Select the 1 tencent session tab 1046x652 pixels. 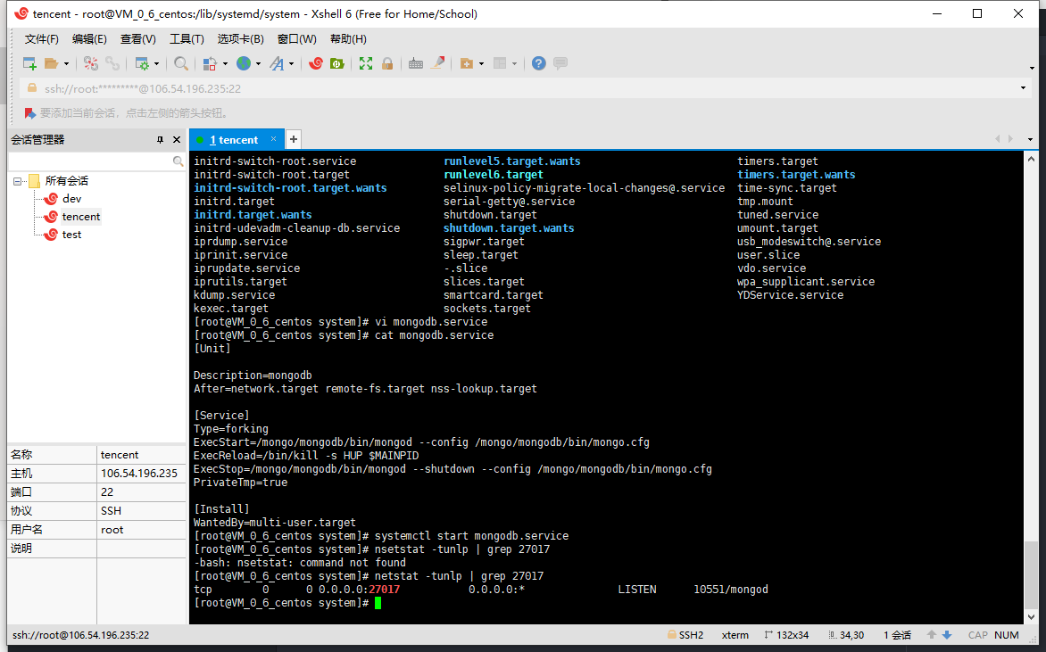(x=235, y=139)
